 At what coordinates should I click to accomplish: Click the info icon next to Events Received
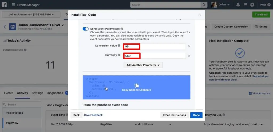coord(25,50)
